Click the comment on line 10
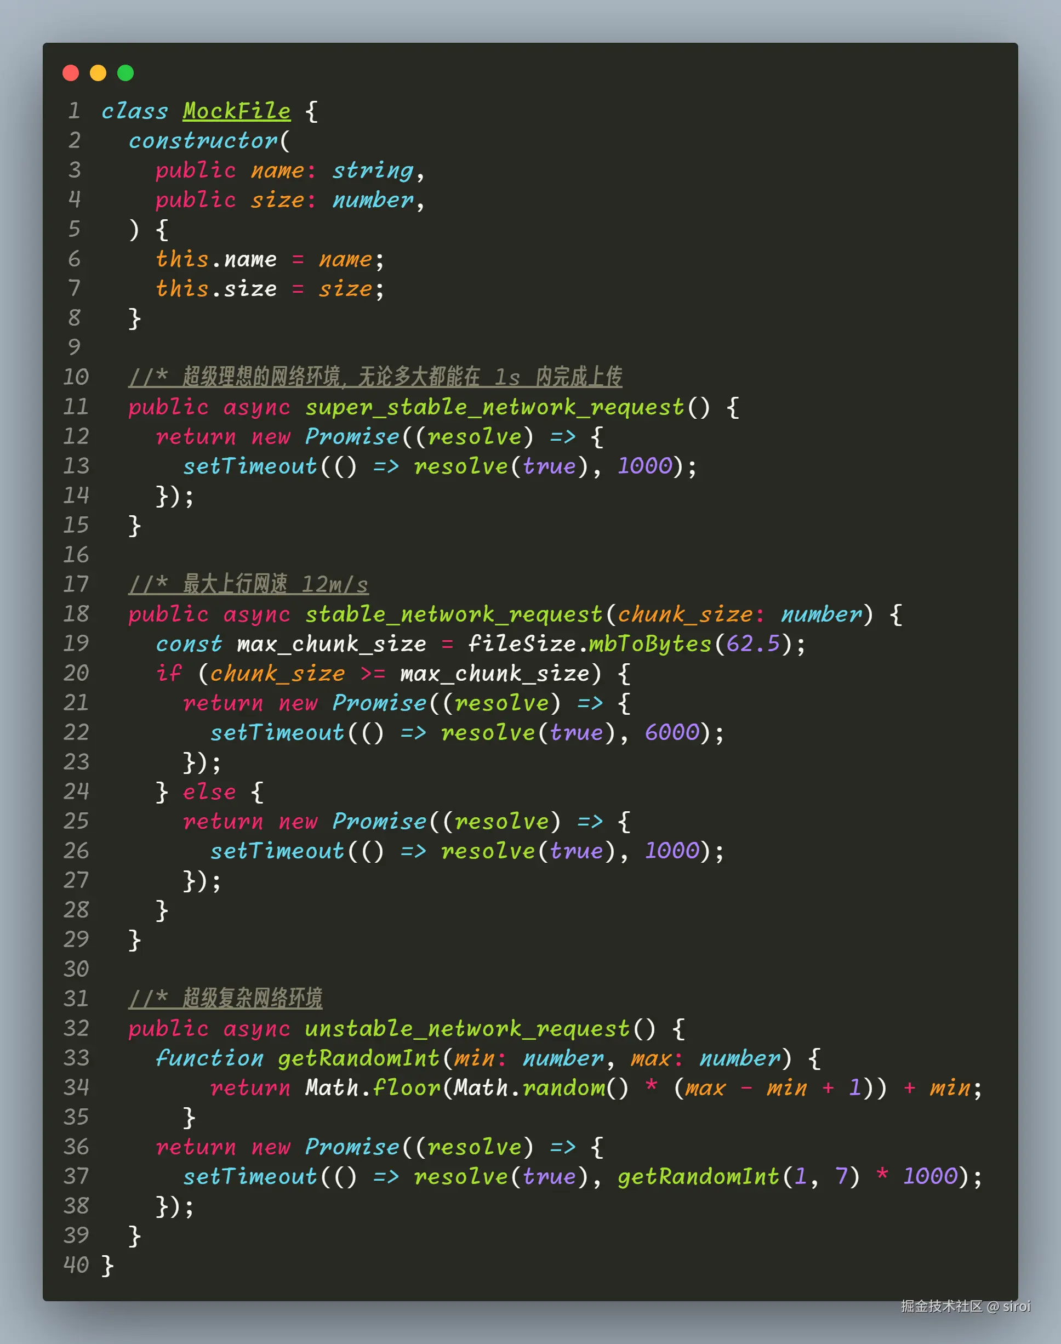 375,377
